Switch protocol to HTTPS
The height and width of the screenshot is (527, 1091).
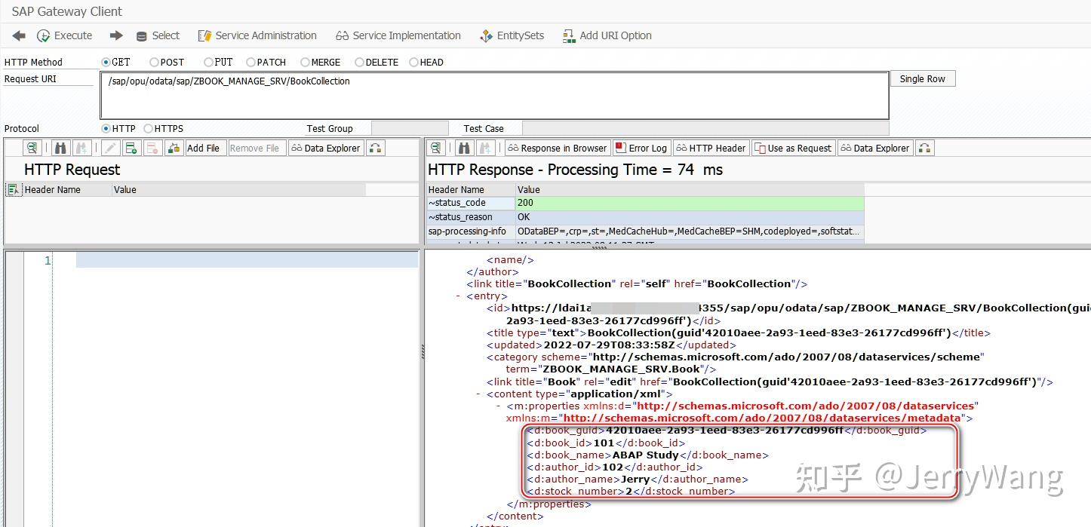(148, 128)
